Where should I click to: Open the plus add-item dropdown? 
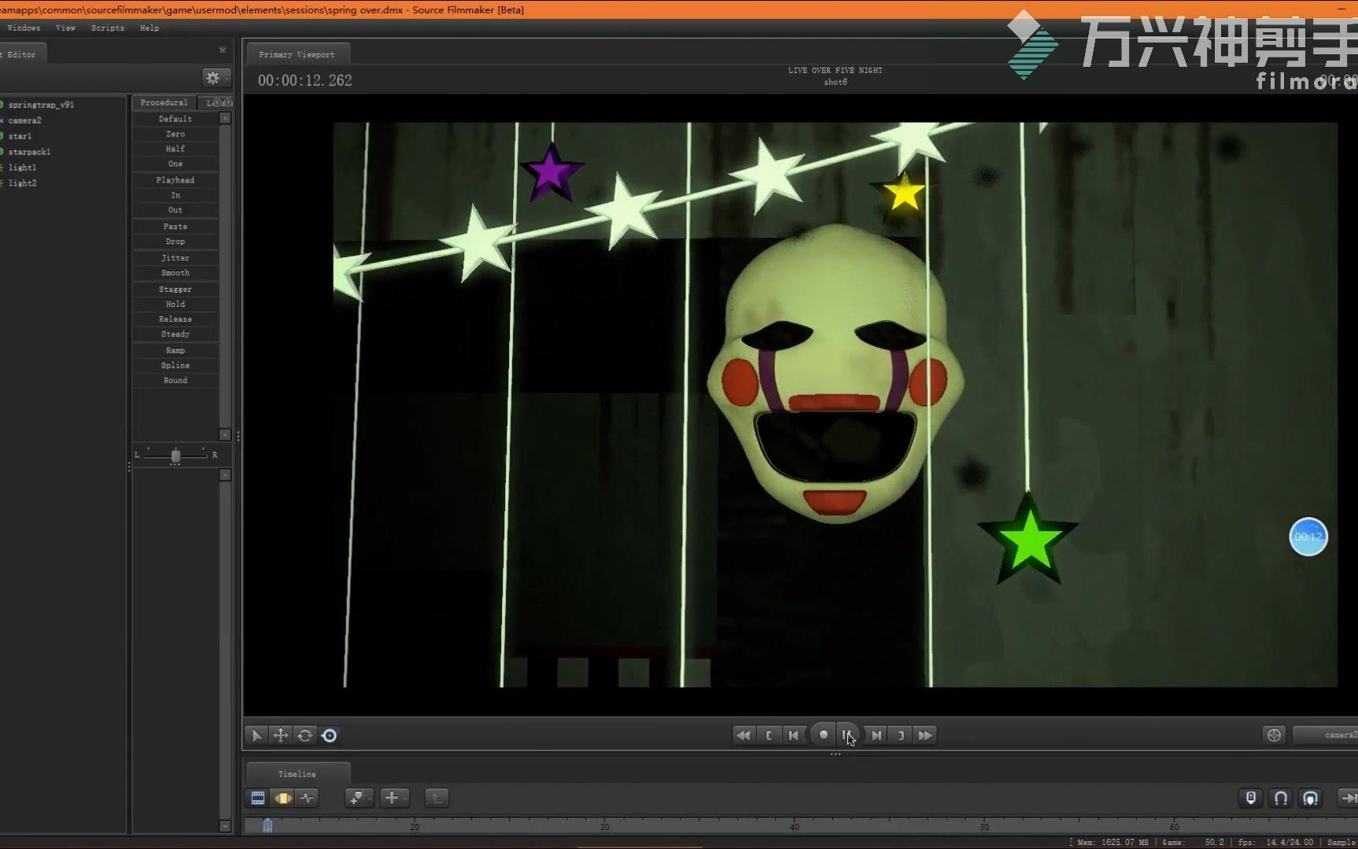[393, 798]
